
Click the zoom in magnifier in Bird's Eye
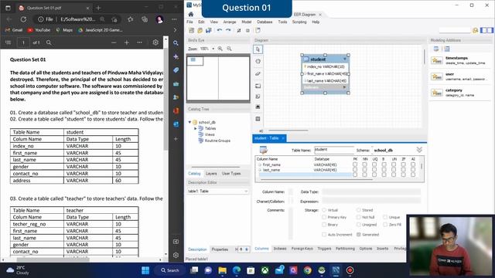point(220,49)
